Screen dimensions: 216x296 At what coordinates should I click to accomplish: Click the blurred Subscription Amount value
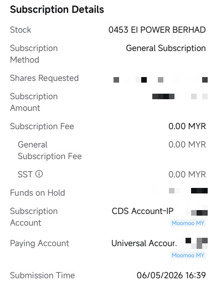click(180, 96)
